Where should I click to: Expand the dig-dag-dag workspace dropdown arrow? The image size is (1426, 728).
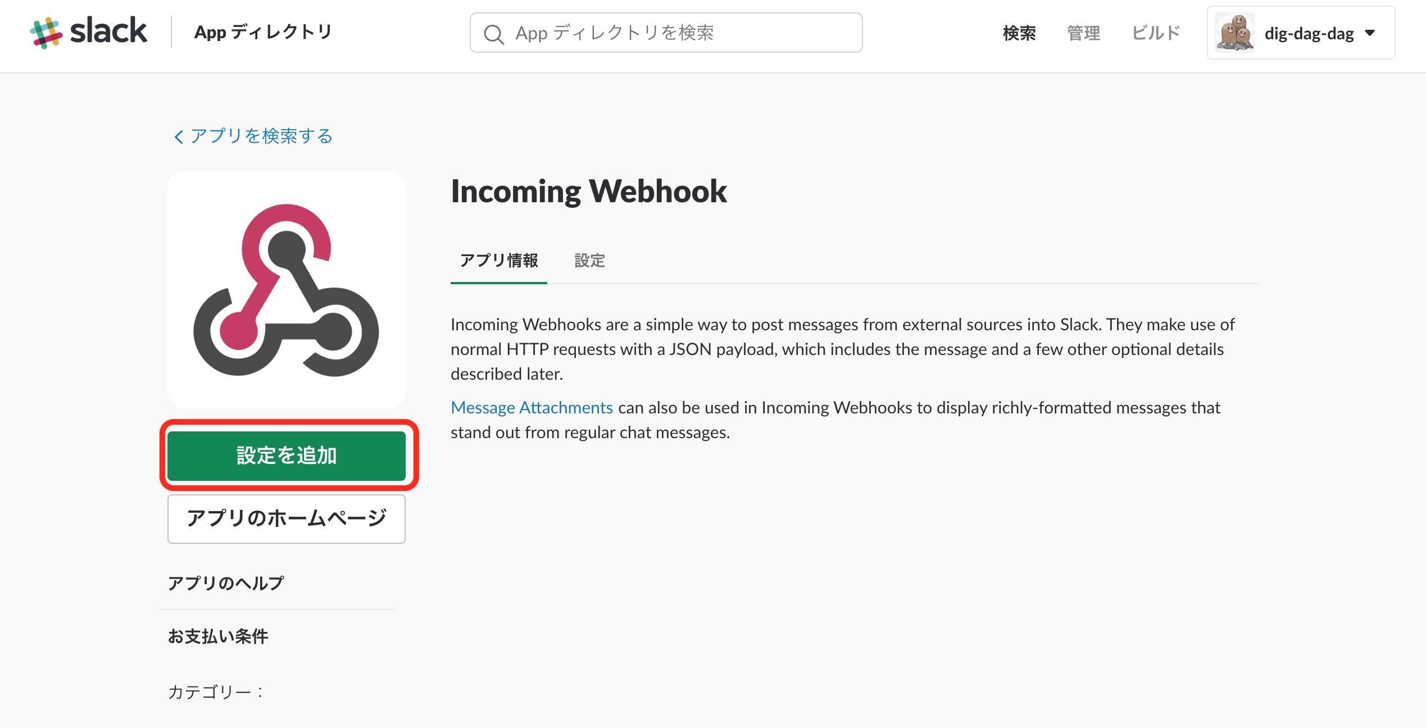(1370, 33)
